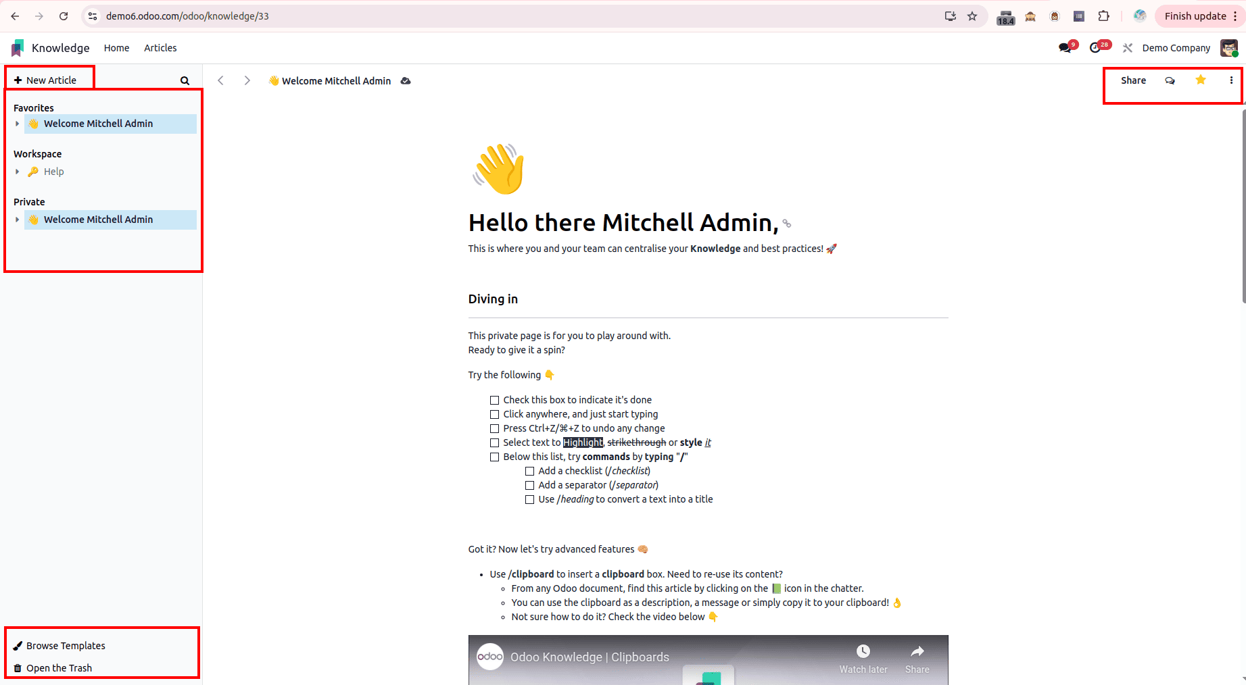Tick the checkbox next to Add a checklist
Viewport: 1246px width, 685px height.
(529, 471)
